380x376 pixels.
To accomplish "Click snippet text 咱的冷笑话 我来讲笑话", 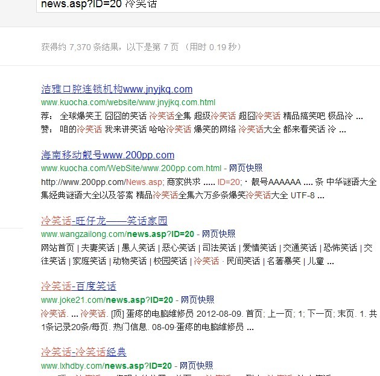I will 103,129.
